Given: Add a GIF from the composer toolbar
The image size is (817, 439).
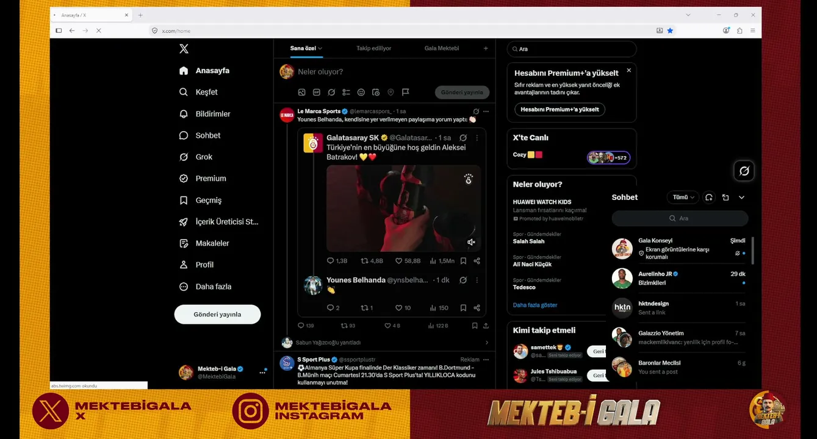Looking at the screenshot, I should click(x=317, y=93).
